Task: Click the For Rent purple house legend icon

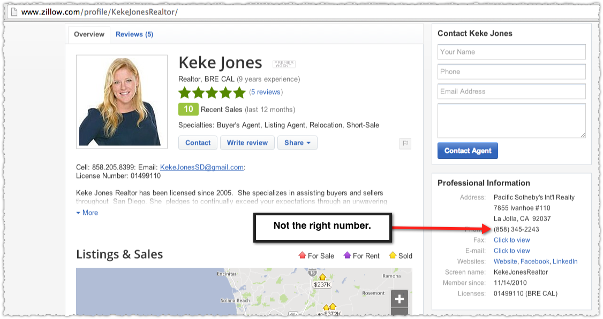Action: 347,255
